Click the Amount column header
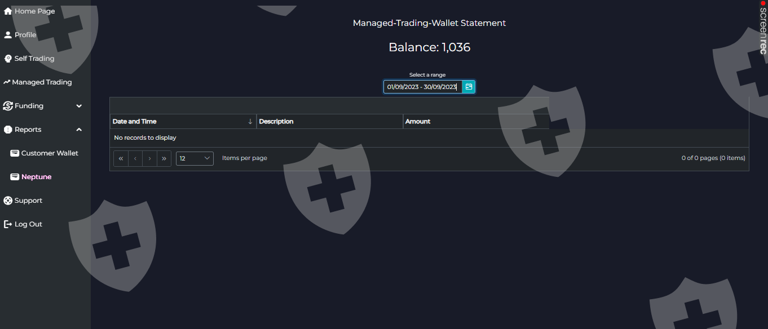768x329 pixels. pyautogui.click(x=418, y=122)
